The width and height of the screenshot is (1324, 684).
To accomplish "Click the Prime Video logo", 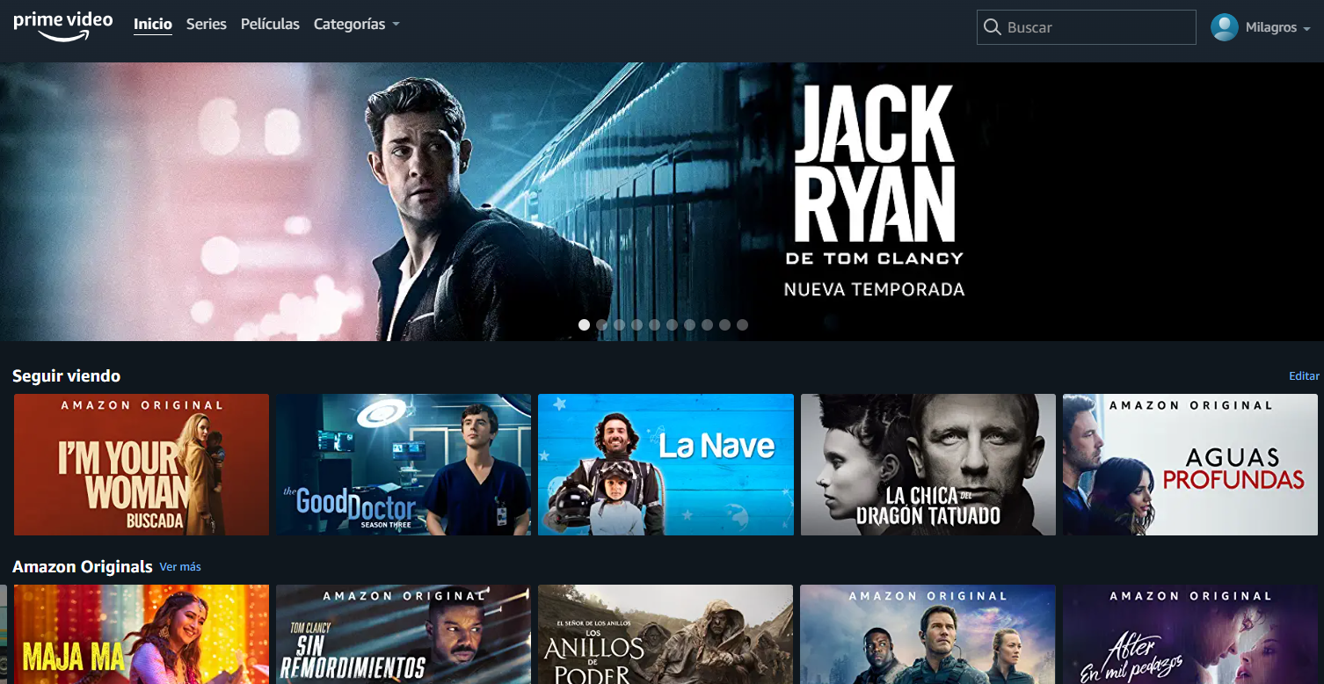I will [x=62, y=25].
